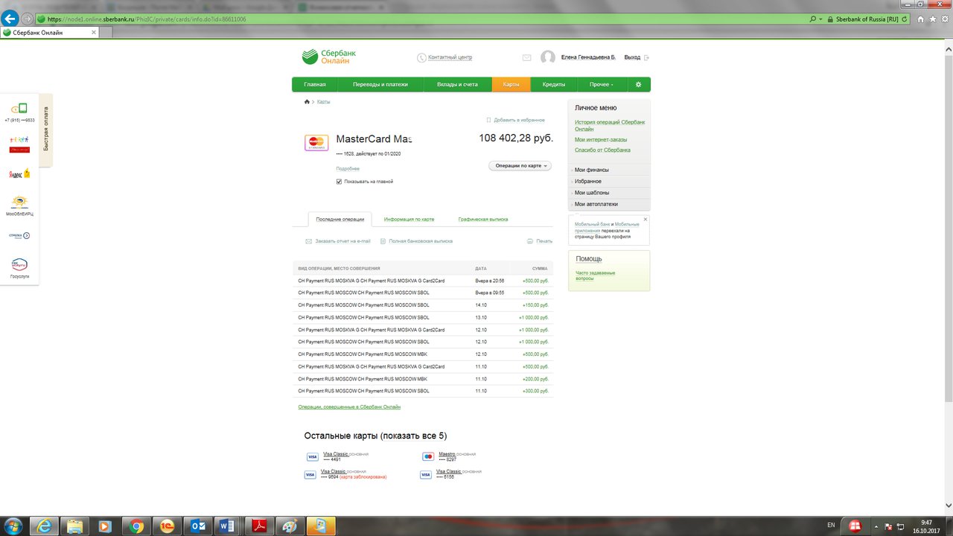Open Adobe Acrobat from taskbar
953x536 pixels.
[258, 526]
